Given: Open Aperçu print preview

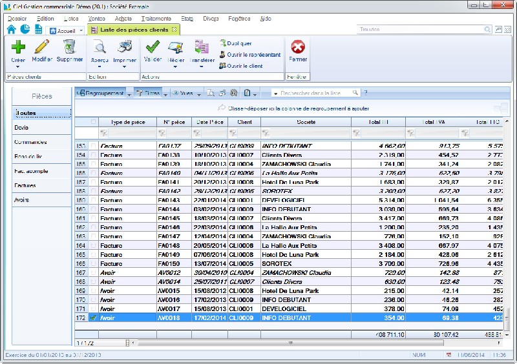Looking at the screenshot, I should click(x=100, y=47).
